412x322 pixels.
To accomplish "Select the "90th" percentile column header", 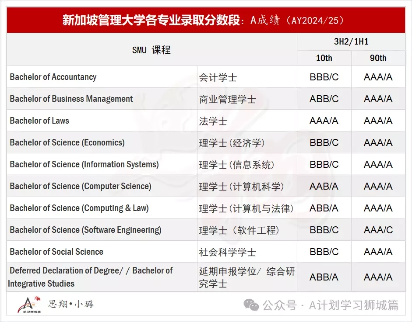I will click(x=378, y=58).
